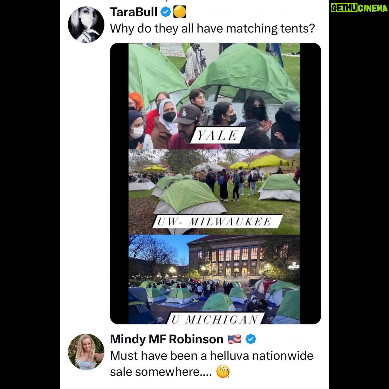The image size is (389, 389).
Task: Open the U Michigan night tents photo
Action: (214, 279)
